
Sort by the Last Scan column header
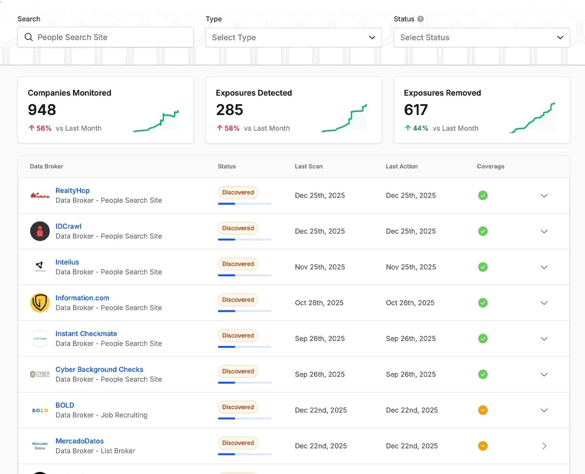tap(309, 166)
